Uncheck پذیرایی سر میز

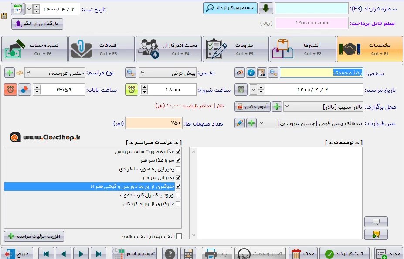(178, 178)
